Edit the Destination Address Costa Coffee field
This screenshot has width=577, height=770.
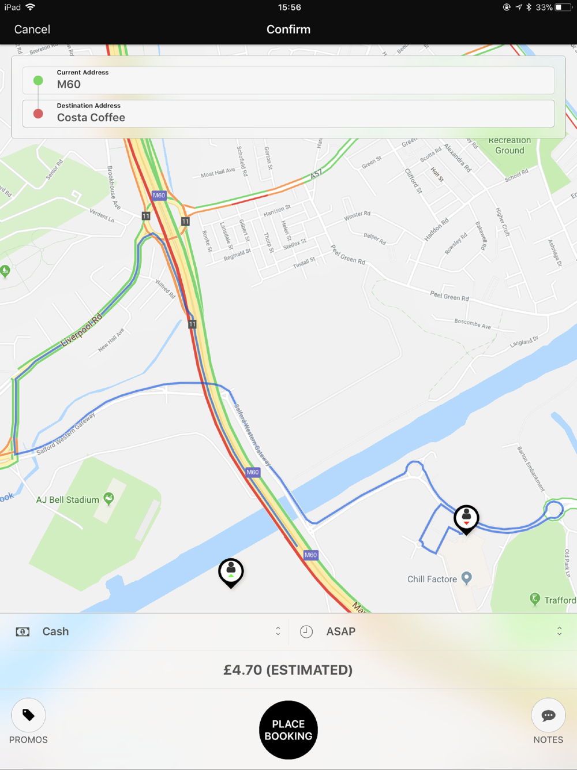[x=288, y=113]
